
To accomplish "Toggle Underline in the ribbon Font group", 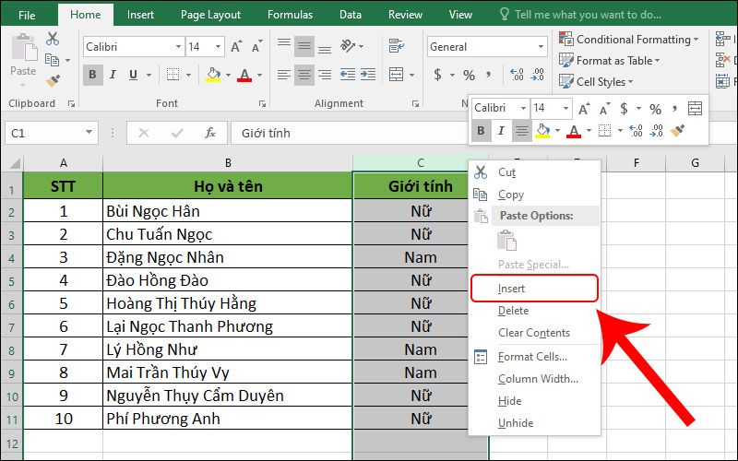I will (133, 75).
